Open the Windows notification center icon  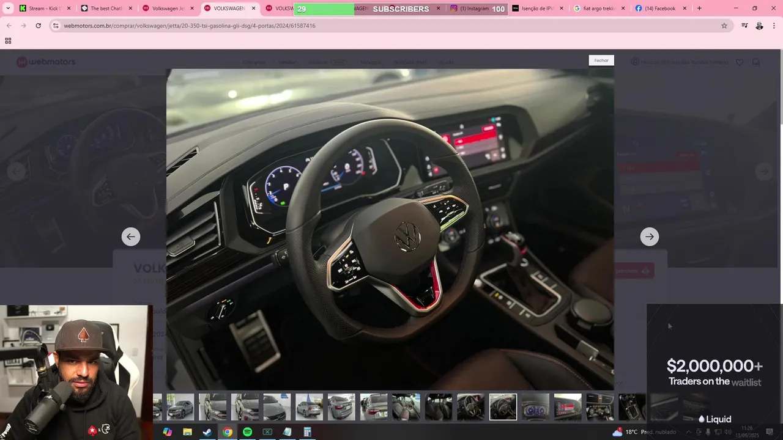tap(770, 432)
